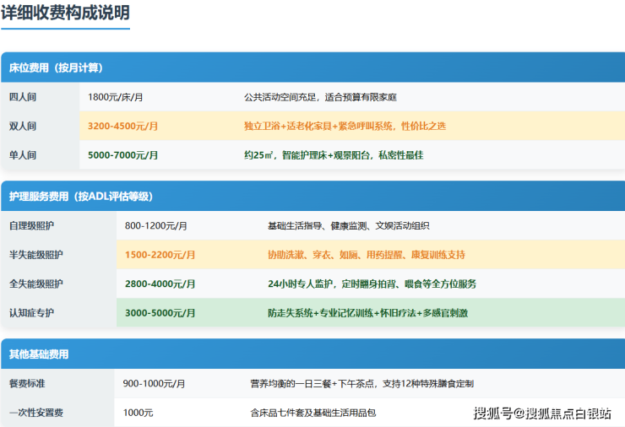Viewport: 625px width, 427px height.
Task: Click the 半失能级照护 row label
Action: (36, 255)
